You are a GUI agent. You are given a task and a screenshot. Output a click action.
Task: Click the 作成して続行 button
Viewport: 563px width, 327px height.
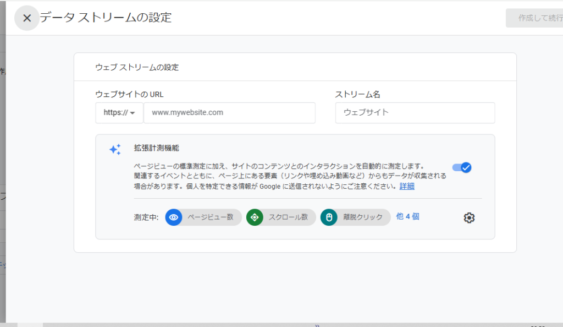coord(533,18)
